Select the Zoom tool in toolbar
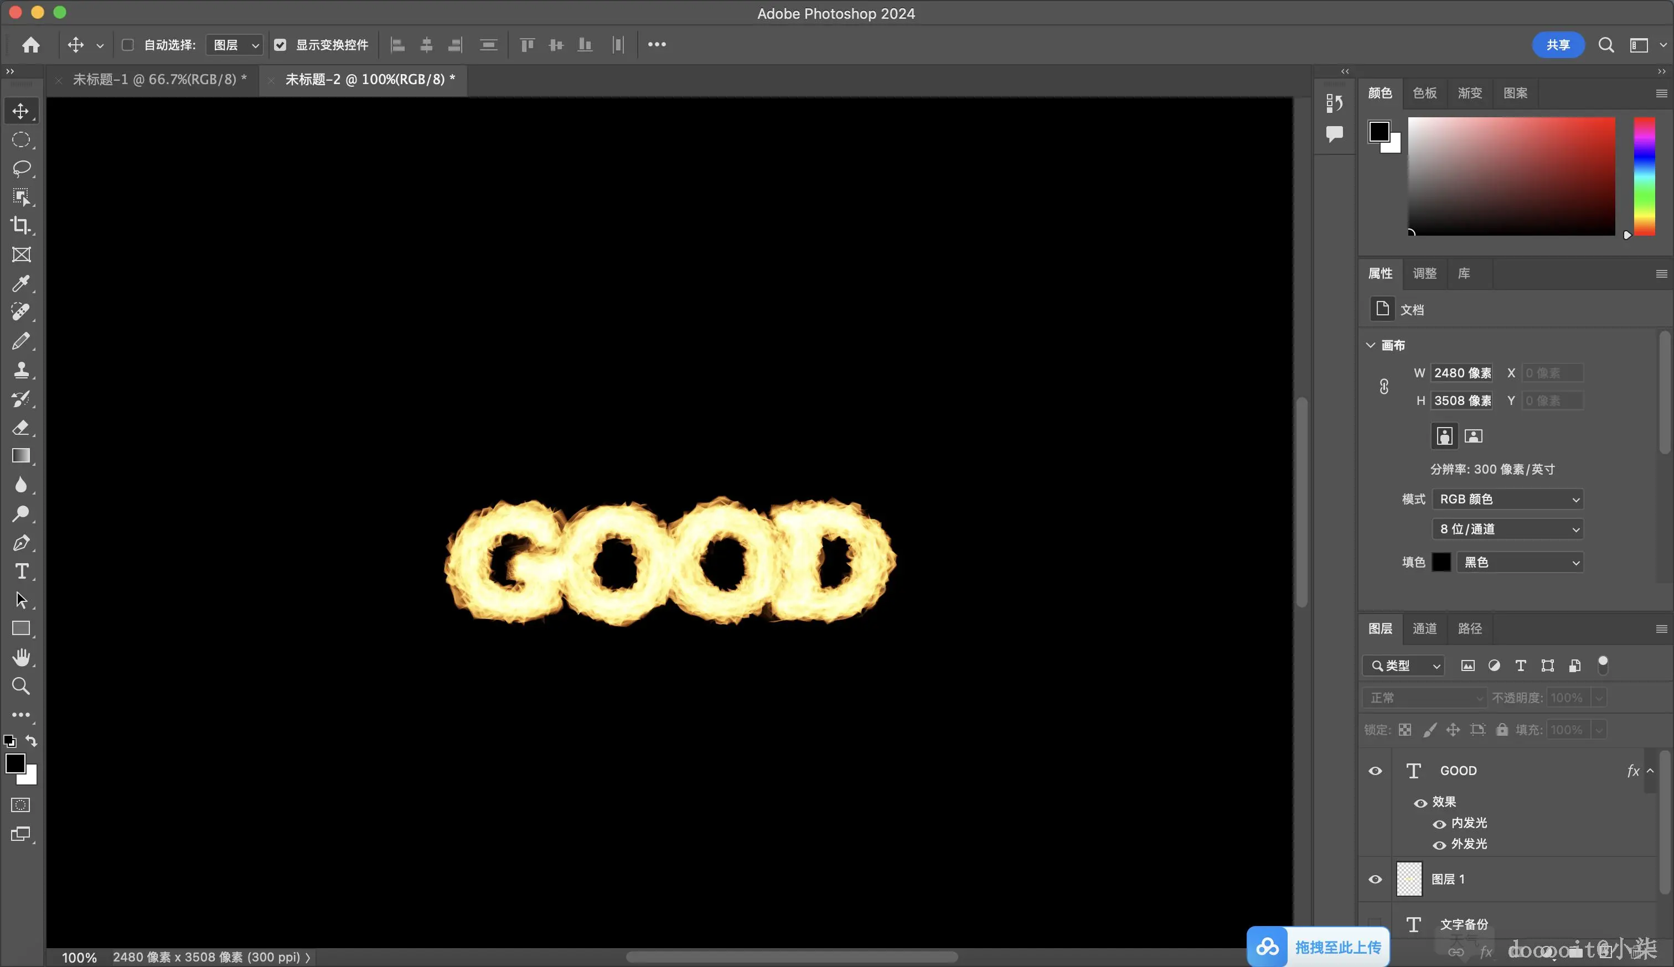Screen dimensions: 1674x967 coord(21,687)
